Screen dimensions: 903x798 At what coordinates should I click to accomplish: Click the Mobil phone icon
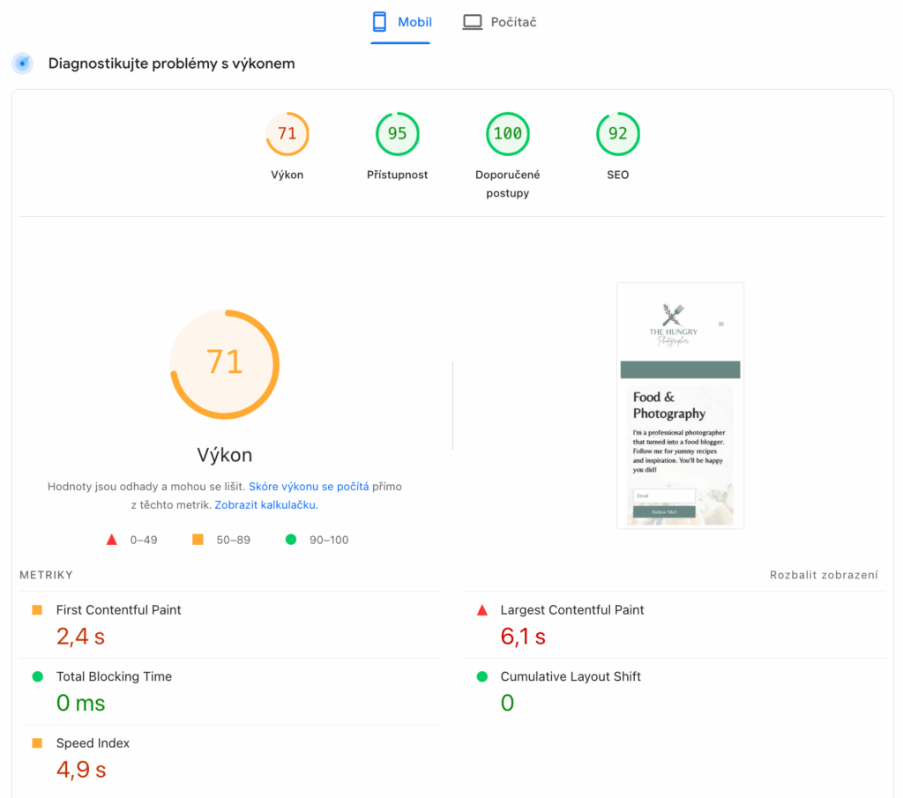coord(380,22)
